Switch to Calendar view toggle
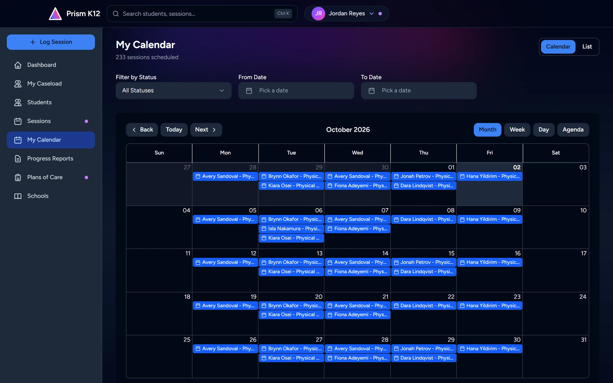Image resolution: width=613 pixels, height=383 pixels. point(558,46)
